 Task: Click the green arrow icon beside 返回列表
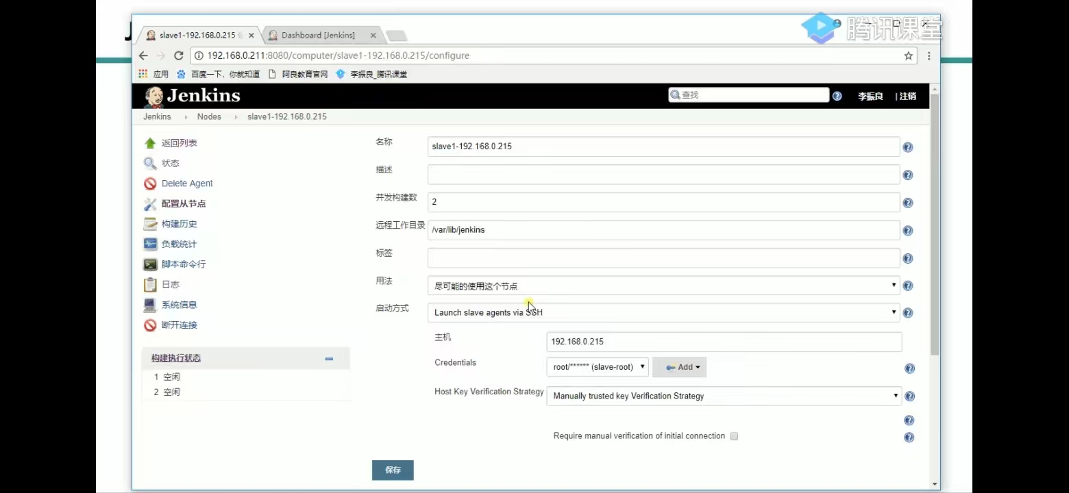[150, 143]
